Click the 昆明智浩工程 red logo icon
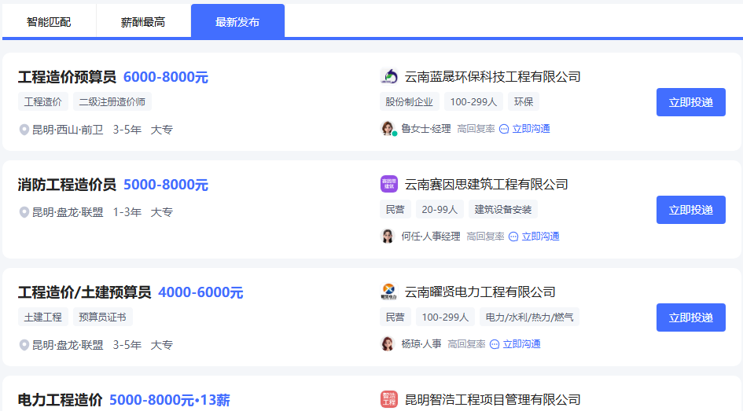The height and width of the screenshot is (411, 743). pos(389,399)
